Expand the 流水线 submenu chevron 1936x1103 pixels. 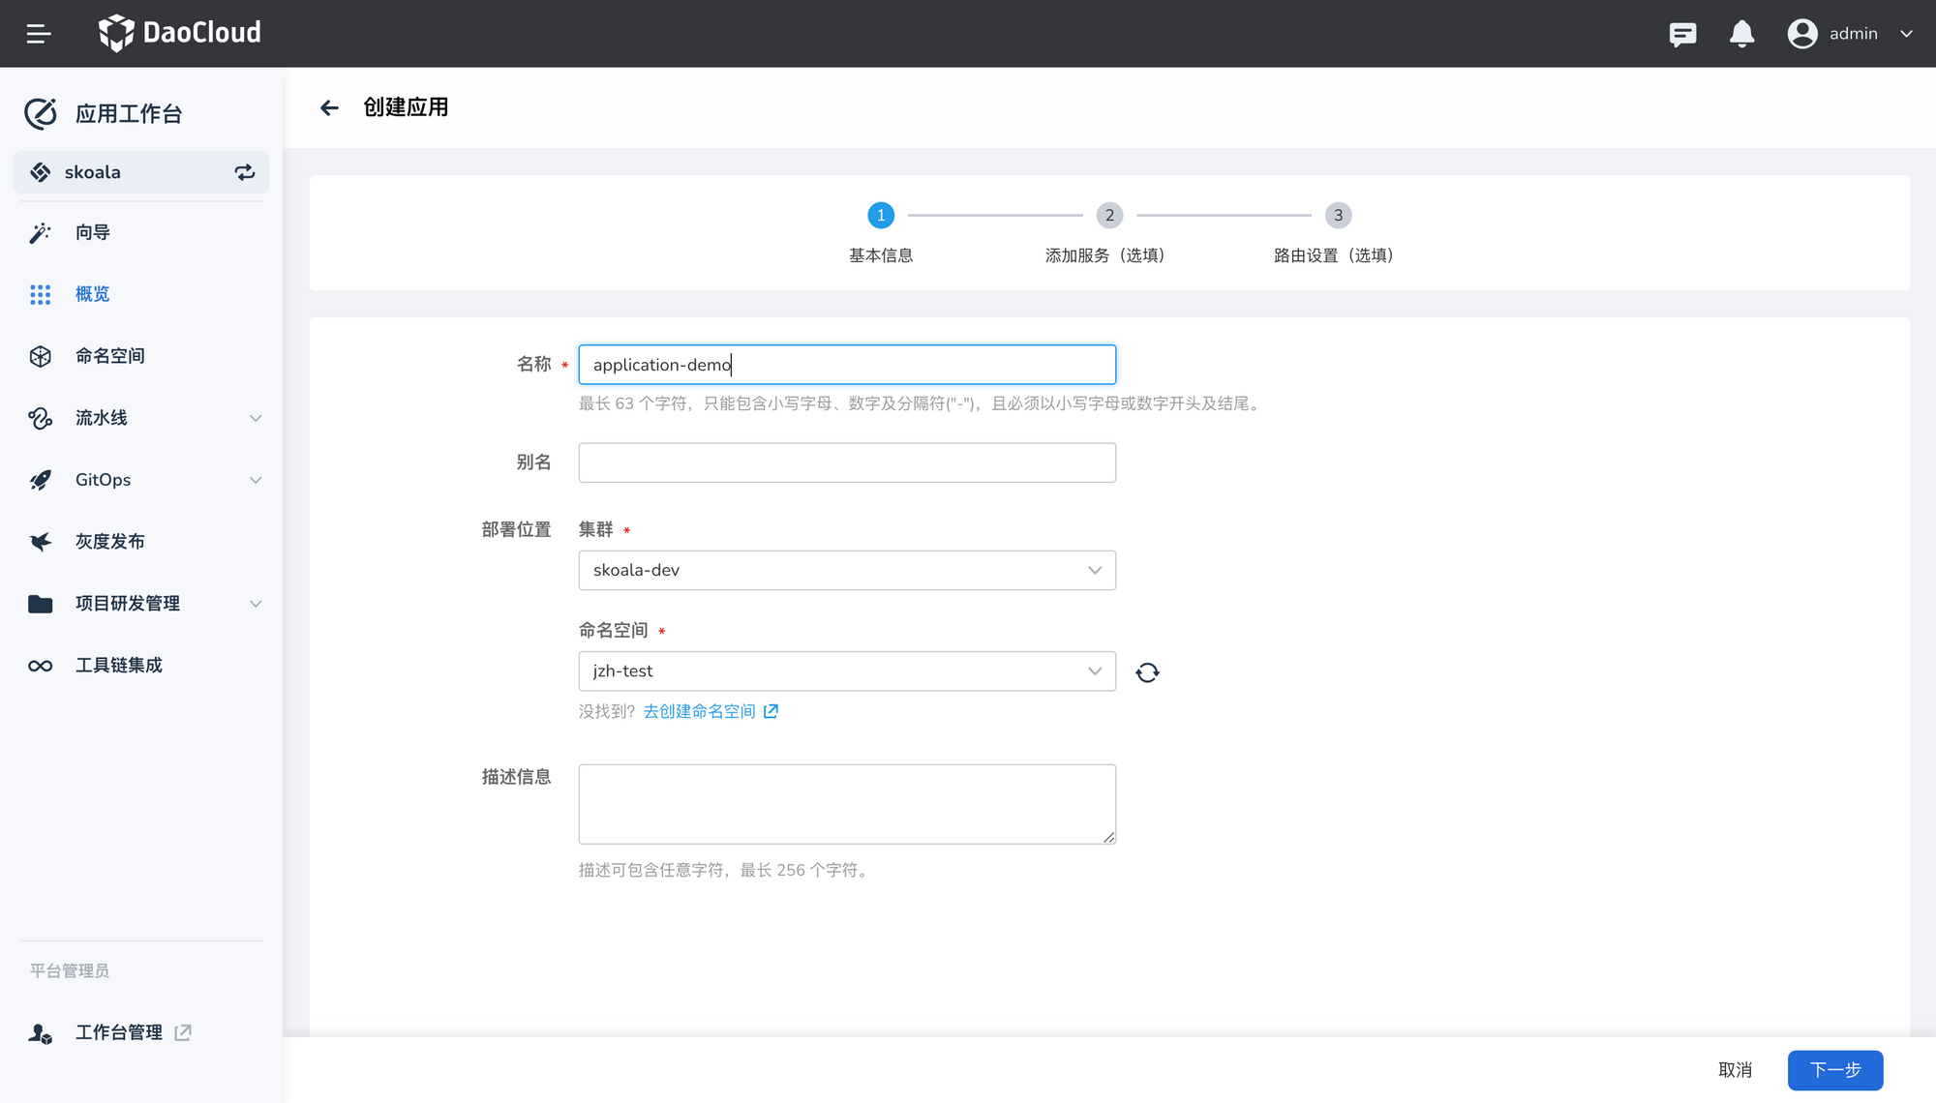pos(256,418)
